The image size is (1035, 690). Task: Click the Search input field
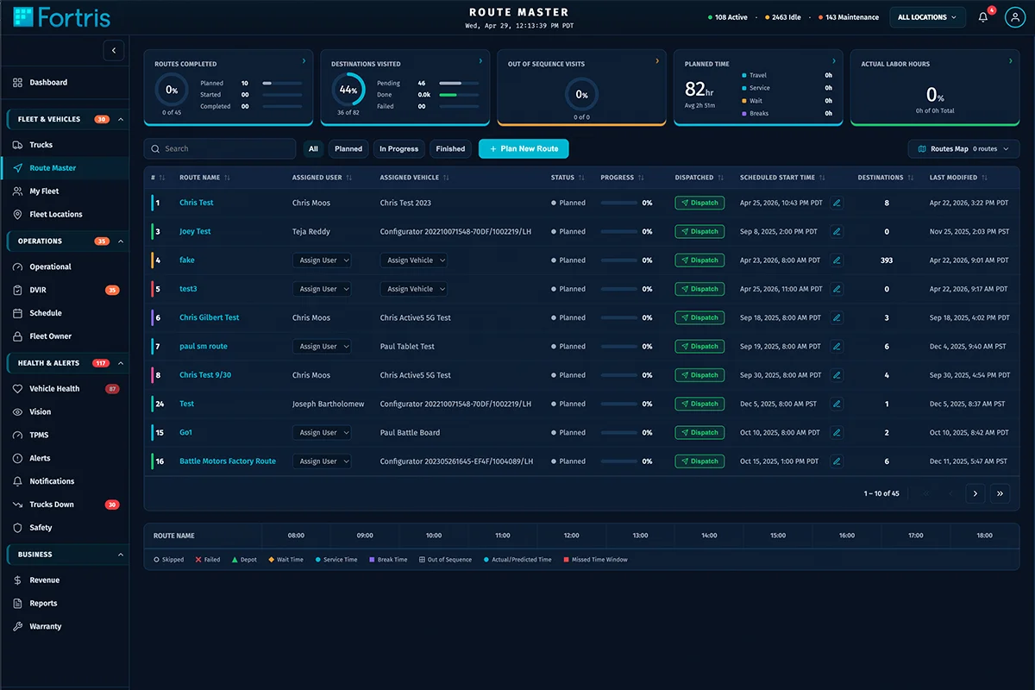point(220,148)
